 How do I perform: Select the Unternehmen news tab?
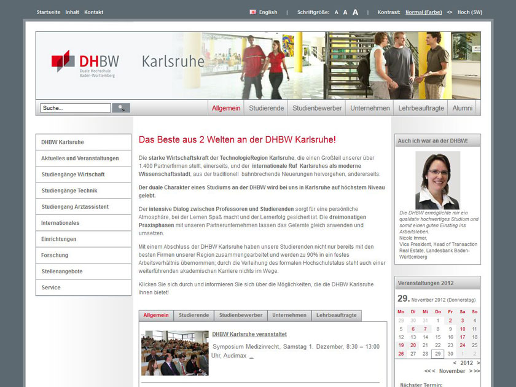pos(289,315)
